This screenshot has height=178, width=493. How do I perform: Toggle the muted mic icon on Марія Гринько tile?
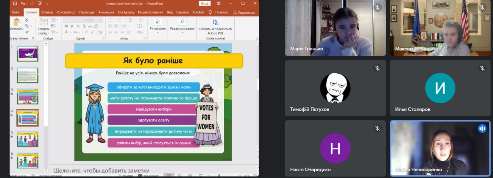[x=377, y=7]
